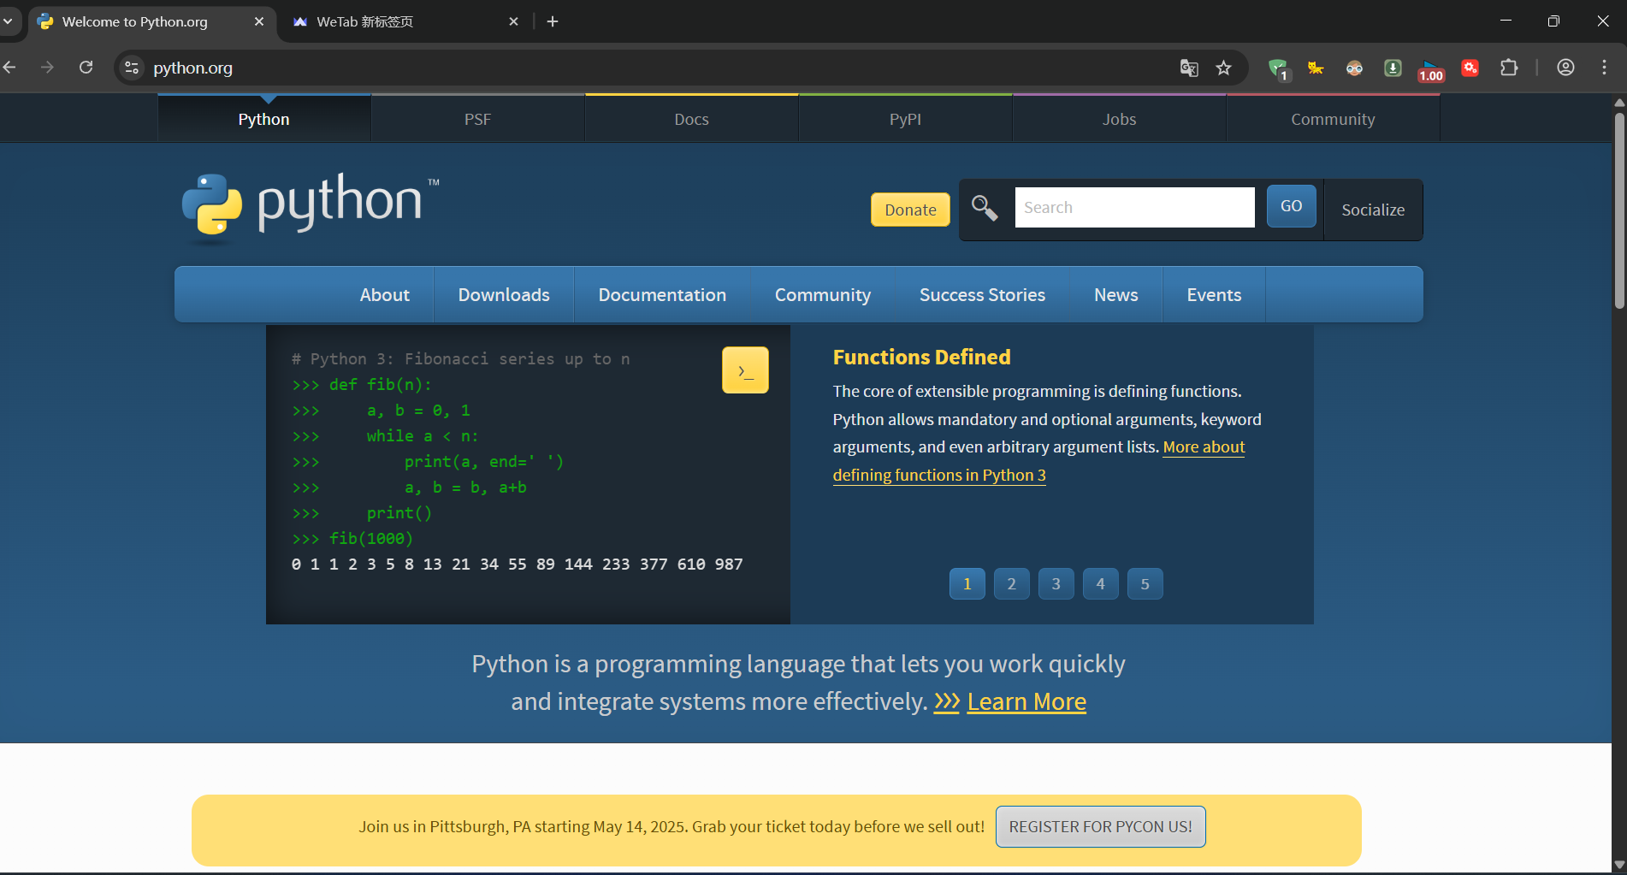Open the Docs top navigation tab

pyautogui.click(x=691, y=119)
